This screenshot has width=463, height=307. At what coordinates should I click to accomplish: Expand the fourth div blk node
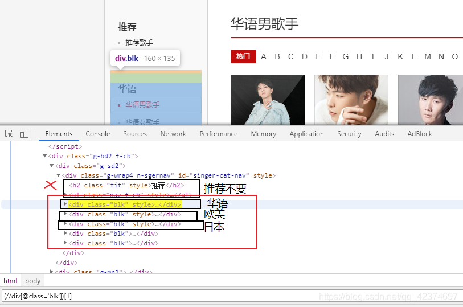click(65, 234)
